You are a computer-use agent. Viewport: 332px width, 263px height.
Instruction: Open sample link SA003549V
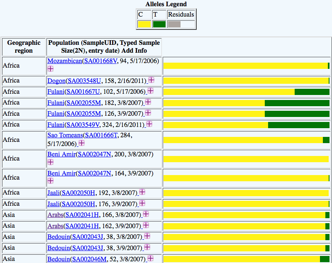(83, 124)
